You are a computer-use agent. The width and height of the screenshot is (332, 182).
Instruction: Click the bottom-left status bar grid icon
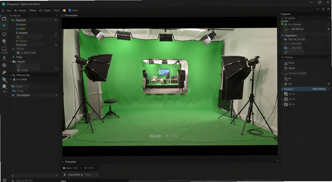pyautogui.click(x=5, y=180)
